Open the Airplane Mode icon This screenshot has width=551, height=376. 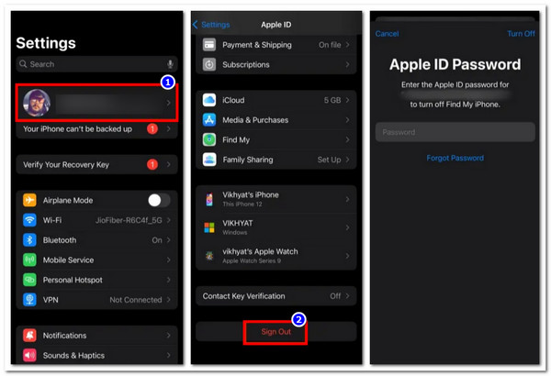(29, 200)
